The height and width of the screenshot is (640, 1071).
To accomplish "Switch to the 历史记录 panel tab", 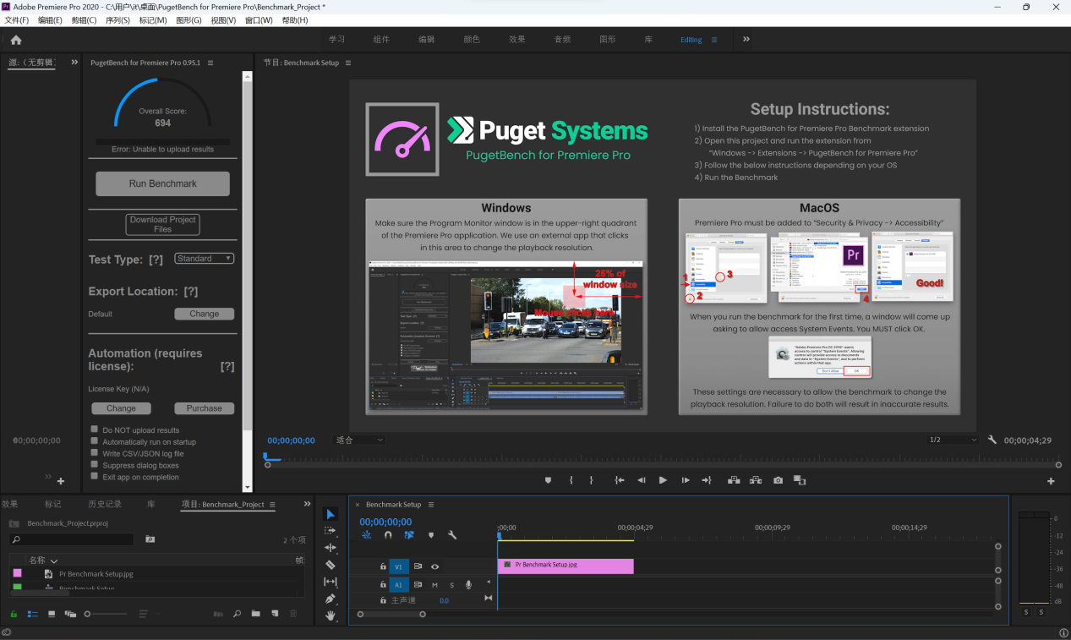I will 105,504.
